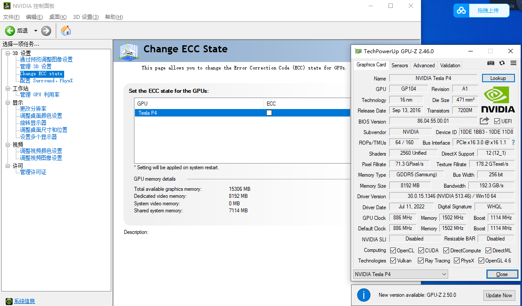522x306 pixels.
Task: Click the NVIDIA Control Panel title icon
Action: pos(7,6)
